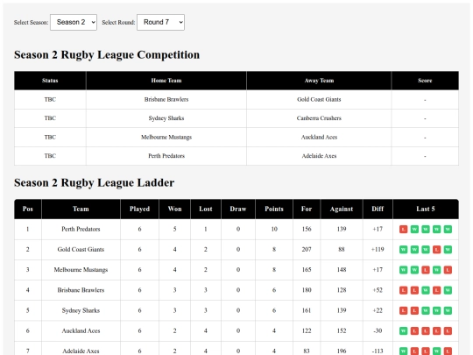
Task: Click the 'Team' ladder column header
Action: (x=81, y=209)
